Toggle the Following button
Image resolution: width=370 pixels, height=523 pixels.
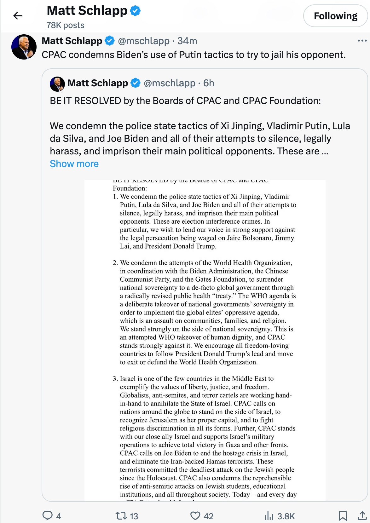pos(335,16)
